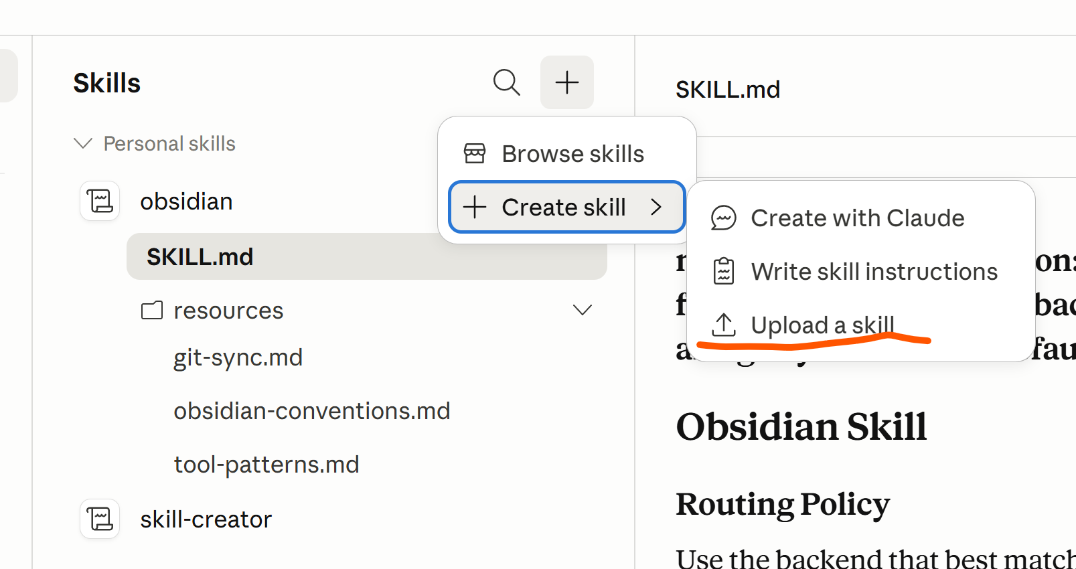Select Write skill instructions option

coord(874,272)
